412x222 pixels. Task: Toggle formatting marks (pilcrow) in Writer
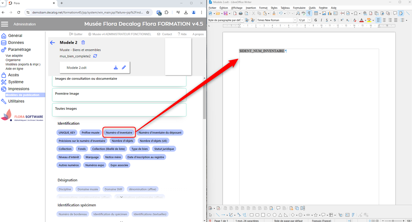click(309, 13)
